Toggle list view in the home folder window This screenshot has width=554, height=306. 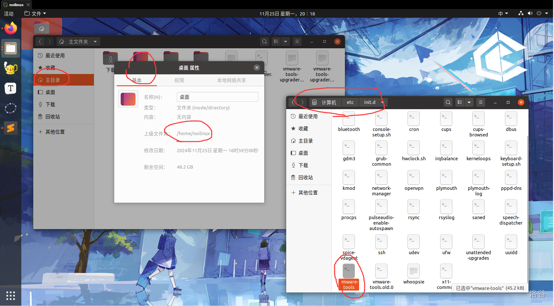[276, 42]
